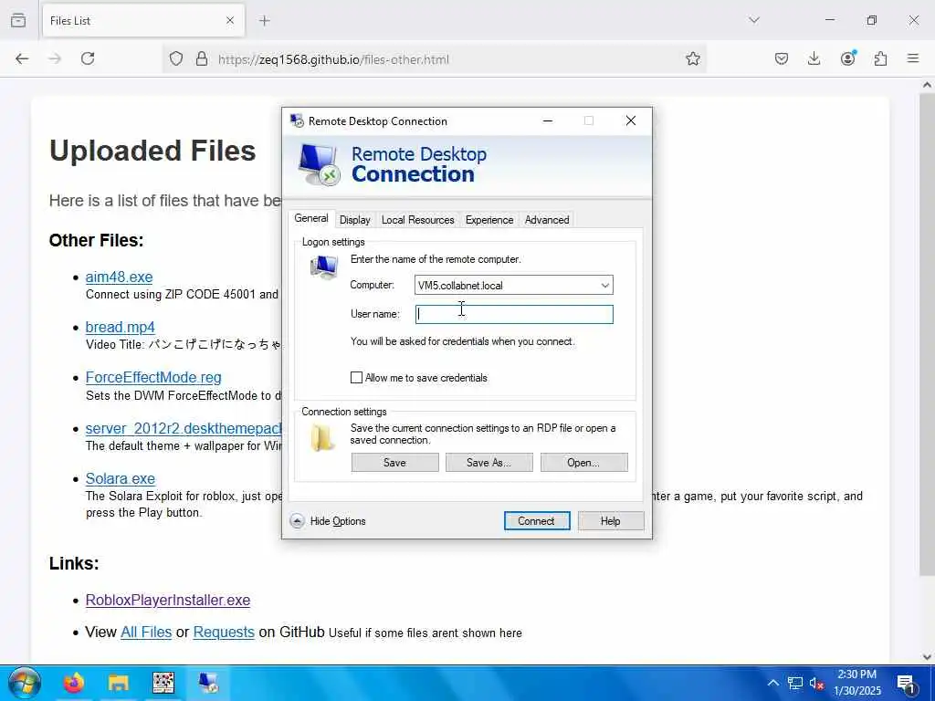
Task: Open the Firefox extensions puzzle icon
Action: (x=880, y=58)
